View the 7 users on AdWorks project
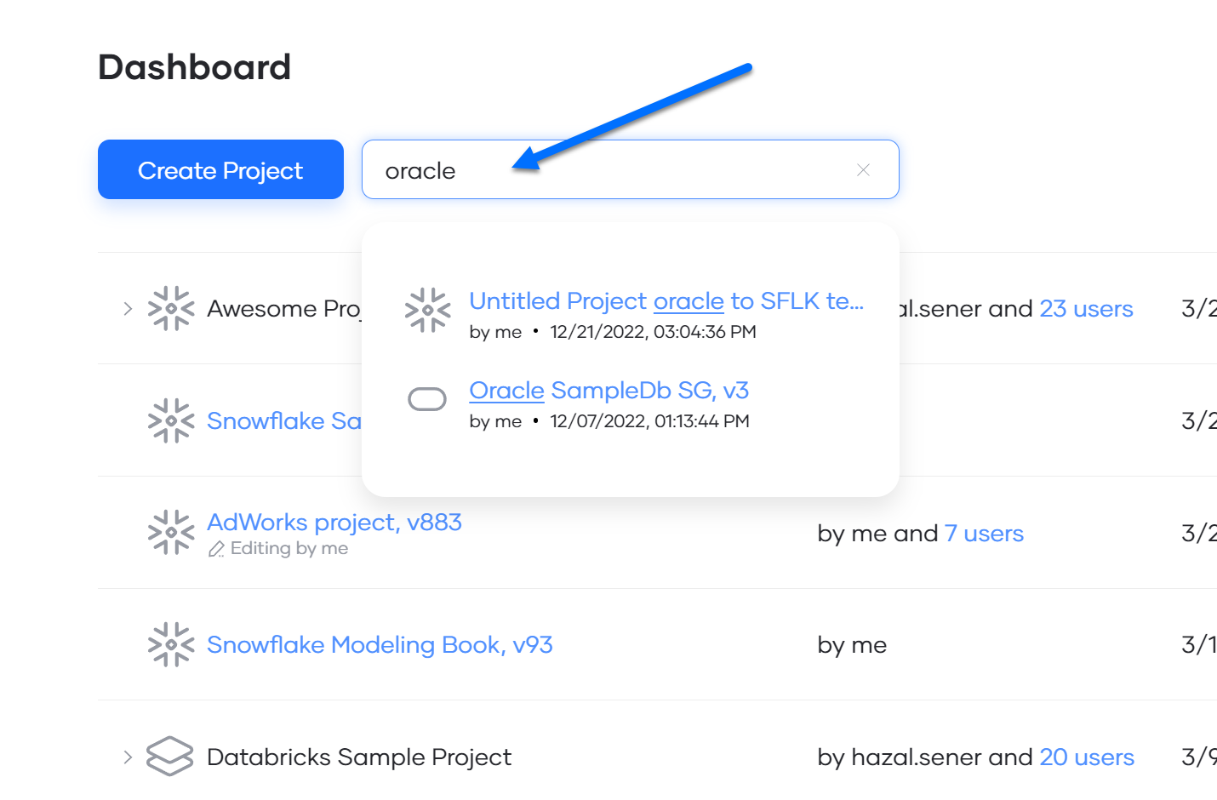The image size is (1217, 800). (x=984, y=533)
